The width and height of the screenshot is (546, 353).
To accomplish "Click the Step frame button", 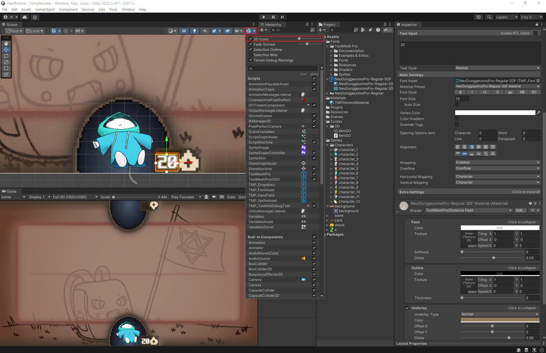I will point(282,17).
